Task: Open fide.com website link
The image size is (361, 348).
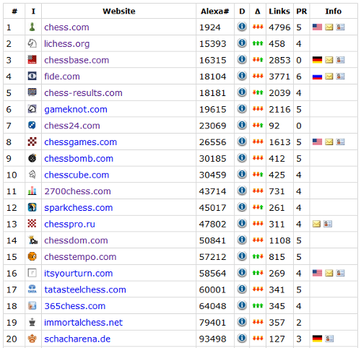Action: (62, 77)
